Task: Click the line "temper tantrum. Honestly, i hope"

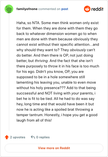Action: 57,115
